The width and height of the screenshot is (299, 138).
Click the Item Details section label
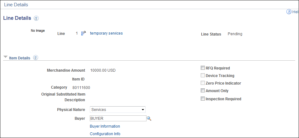click(x=20, y=58)
